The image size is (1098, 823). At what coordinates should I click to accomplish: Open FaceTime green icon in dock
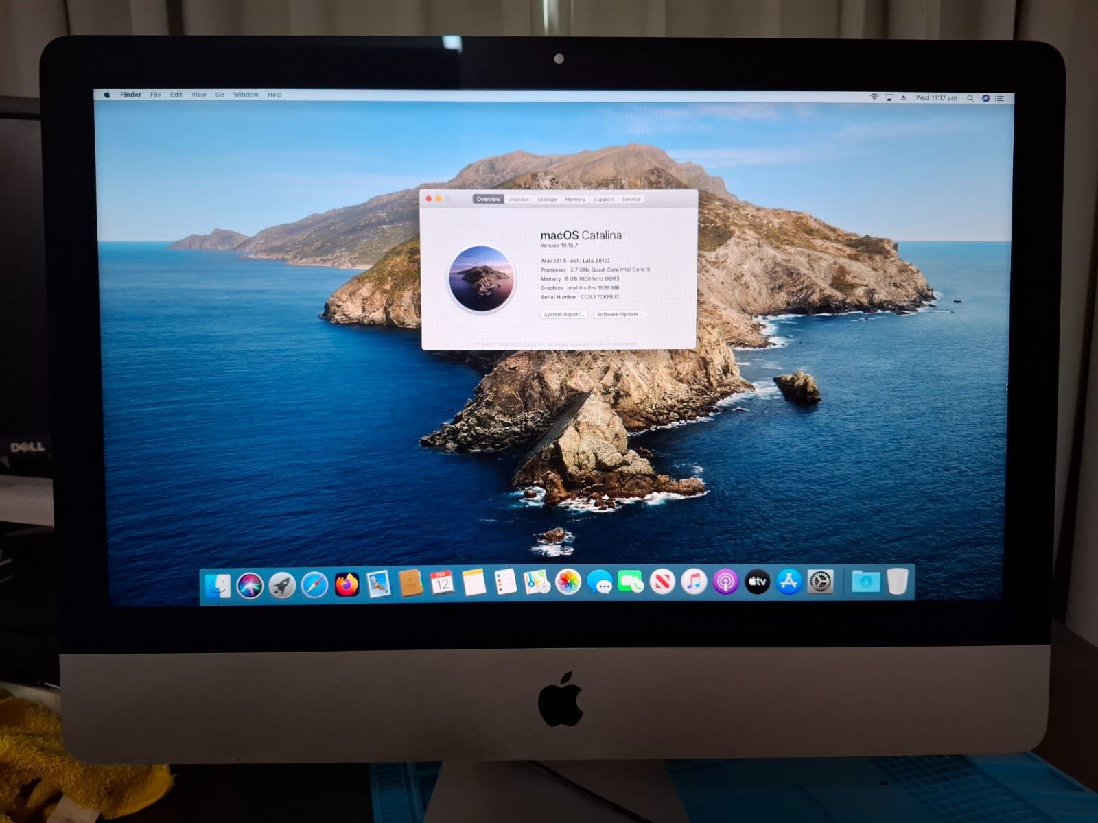click(631, 582)
